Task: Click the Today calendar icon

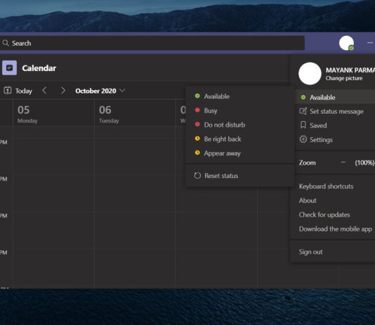Action: [8, 91]
